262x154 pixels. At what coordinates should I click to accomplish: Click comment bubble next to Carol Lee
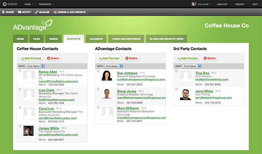(x=58, y=108)
